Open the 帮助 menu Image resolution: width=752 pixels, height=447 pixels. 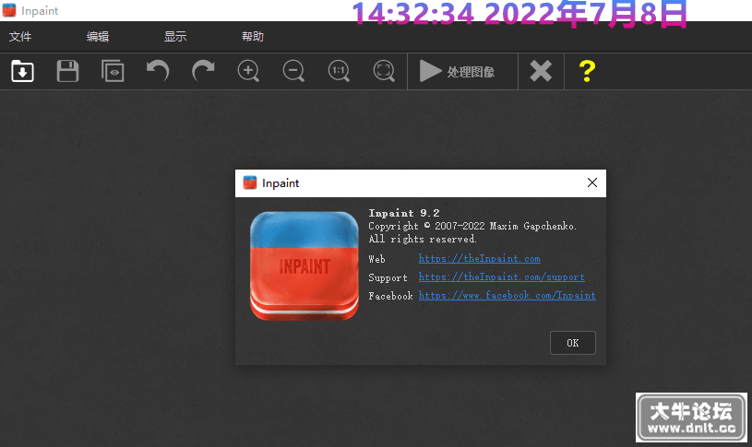pyautogui.click(x=253, y=37)
